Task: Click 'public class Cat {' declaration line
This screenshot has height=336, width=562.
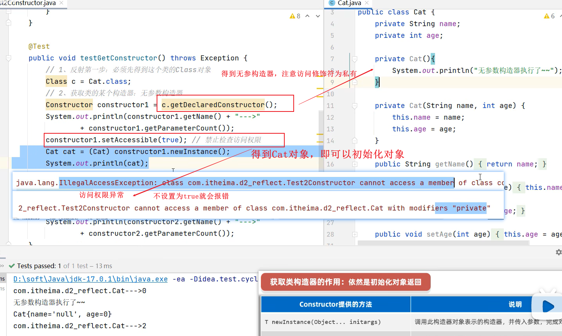Action: pyautogui.click(x=396, y=12)
